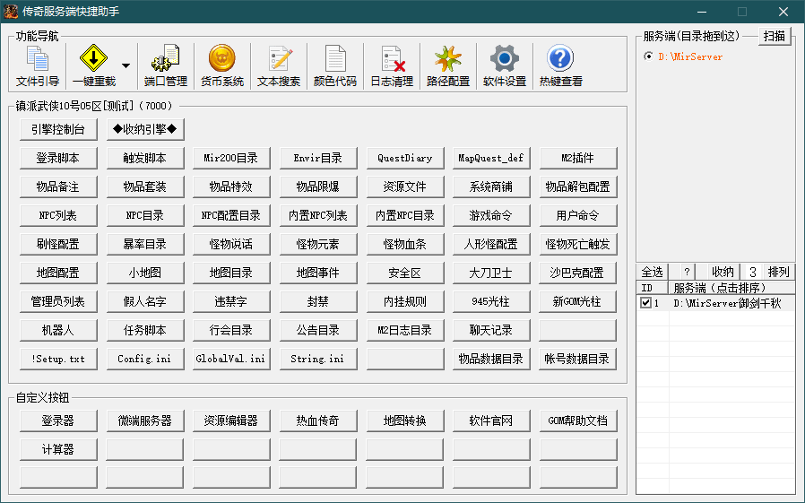Toggle checkbox for server row 1
Screen dimensions: 805x503
click(645, 303)
